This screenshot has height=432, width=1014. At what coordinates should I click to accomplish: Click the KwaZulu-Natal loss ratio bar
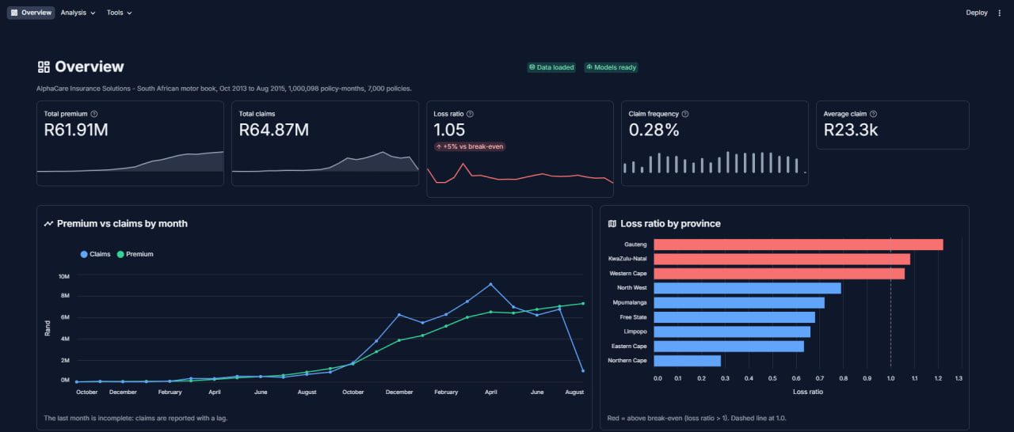pyautogui.click(x=782, y=259)
